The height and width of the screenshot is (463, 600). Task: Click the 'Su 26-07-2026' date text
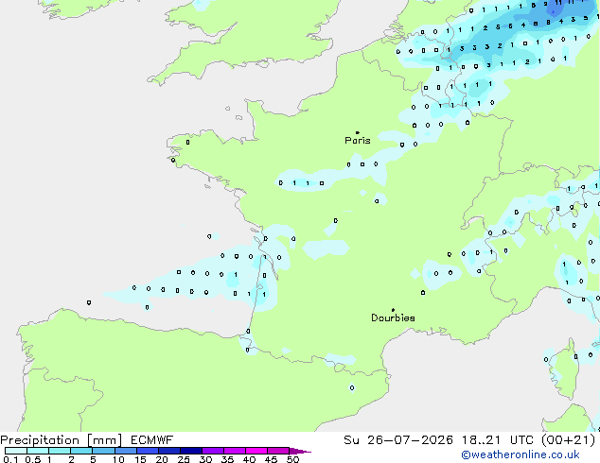coord(398,440)
